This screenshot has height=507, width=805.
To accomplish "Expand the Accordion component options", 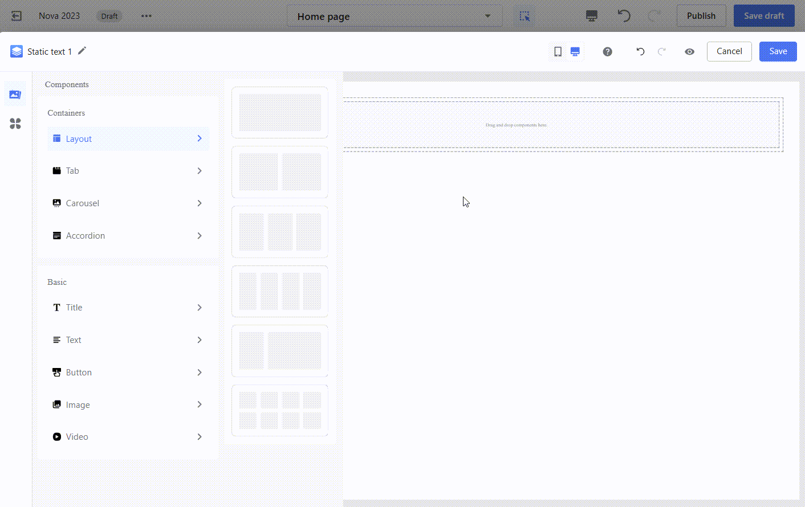I will click(200, 236).
